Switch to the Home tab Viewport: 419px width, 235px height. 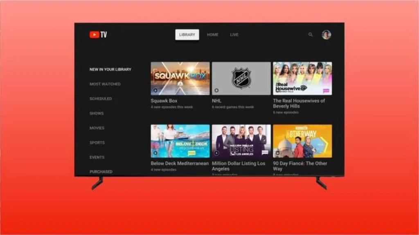(212, 35)
